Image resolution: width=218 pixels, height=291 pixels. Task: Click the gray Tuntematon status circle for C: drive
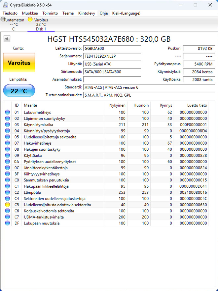coord(3,19)
